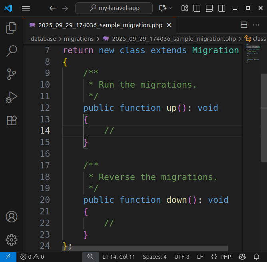The height and width of the screenshot is (262, 267).
Task: Open the errors and warnings problems indicator
Action: (x=32, y=257)
